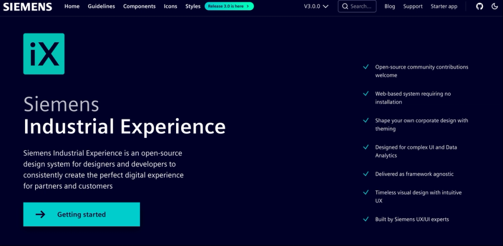Click text 'Delivered as framework agnostic'
The height and width of the screenshot is (246, 503).
click(x=414, y=174)
